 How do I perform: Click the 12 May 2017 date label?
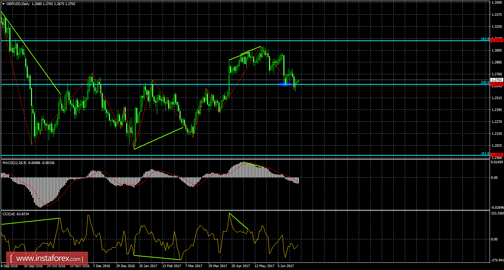(264, 266)
